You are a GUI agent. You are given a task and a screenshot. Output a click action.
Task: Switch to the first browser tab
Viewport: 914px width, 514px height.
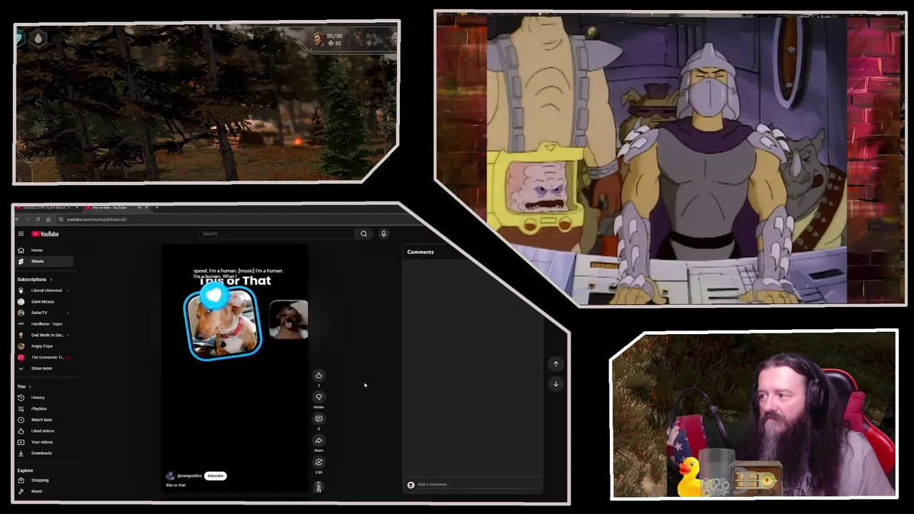[x=46, y=208]
